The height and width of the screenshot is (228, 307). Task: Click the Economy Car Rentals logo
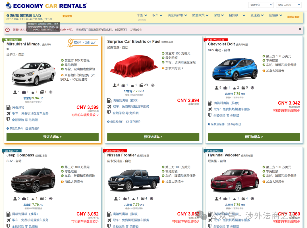tap(46, 5)
